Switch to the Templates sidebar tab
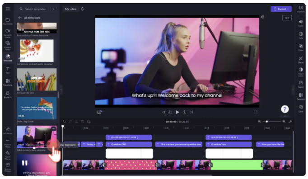 [8, 58]
